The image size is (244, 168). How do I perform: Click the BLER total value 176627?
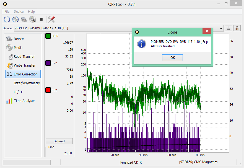click(x=68, y=43)
